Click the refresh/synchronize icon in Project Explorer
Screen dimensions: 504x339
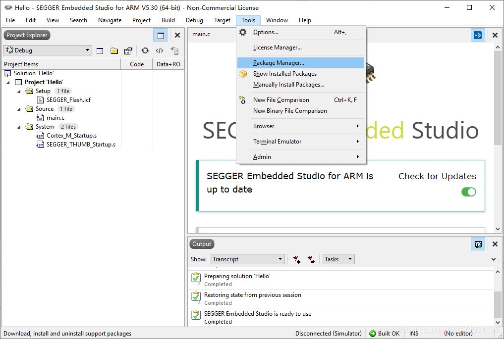pos(145,50)
